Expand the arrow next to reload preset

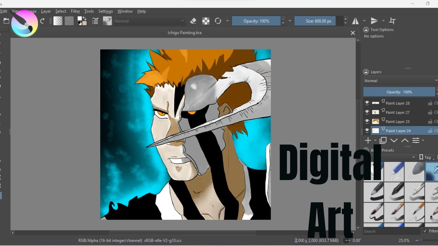pos(227,21)
